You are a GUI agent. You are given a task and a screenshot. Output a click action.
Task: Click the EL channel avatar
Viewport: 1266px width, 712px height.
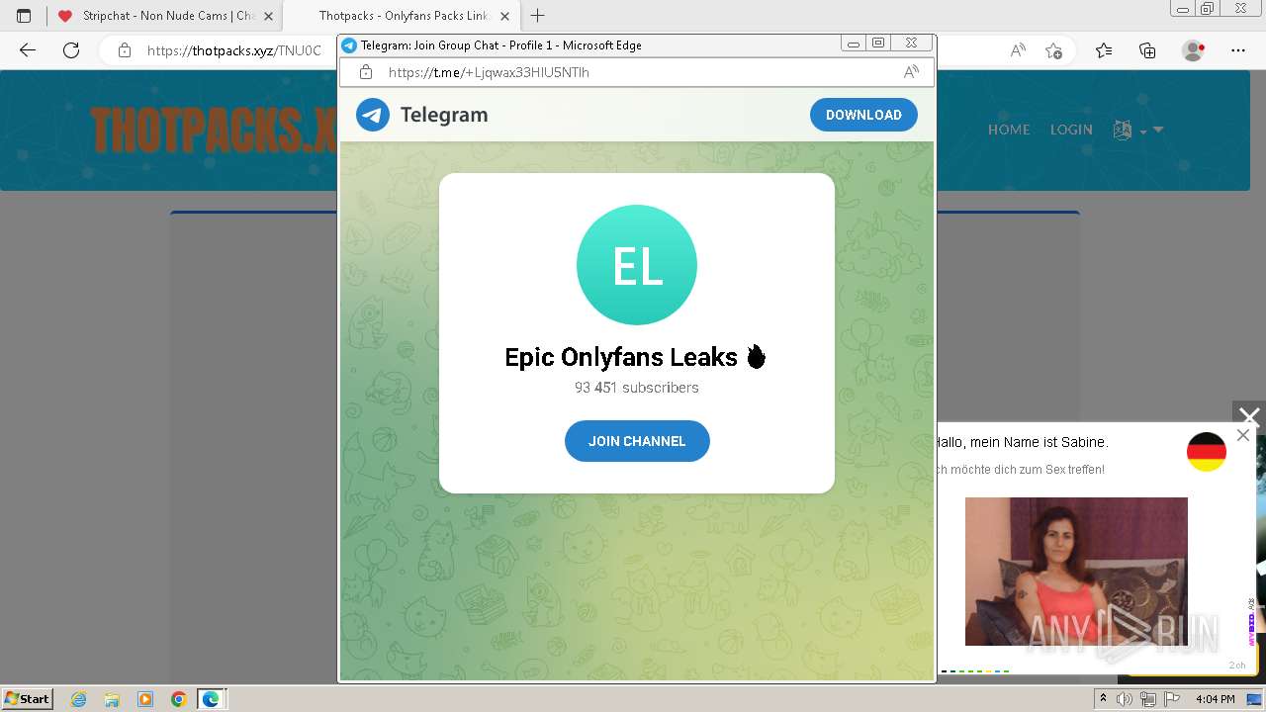pyautogui.click(x=637, y=265)
